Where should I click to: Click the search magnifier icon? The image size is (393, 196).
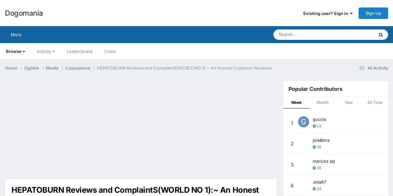381,35
